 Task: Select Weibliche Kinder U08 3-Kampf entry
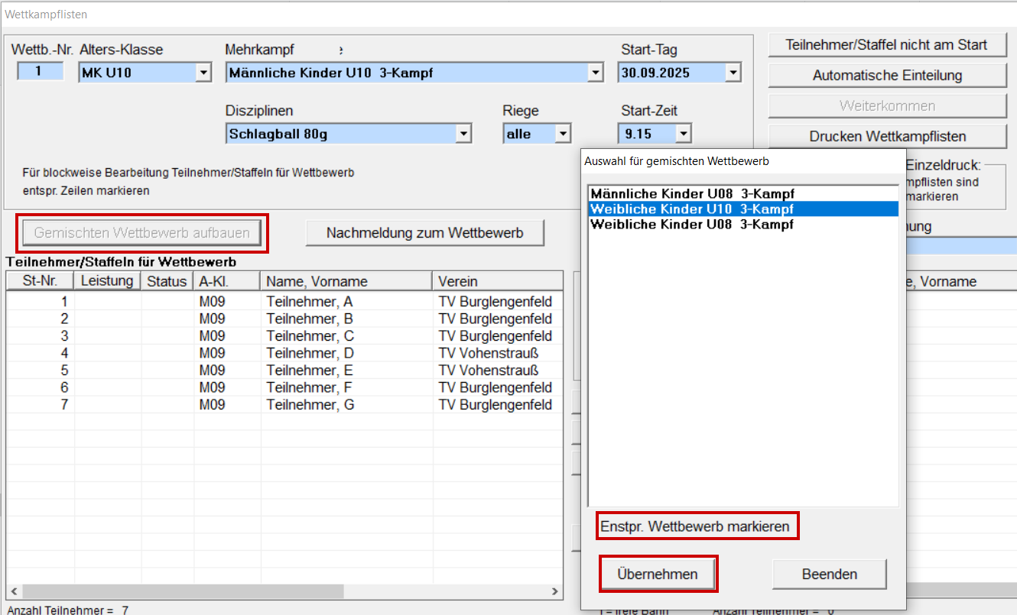tap(692, 225)
